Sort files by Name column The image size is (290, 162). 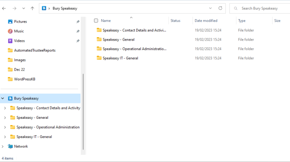106,21
